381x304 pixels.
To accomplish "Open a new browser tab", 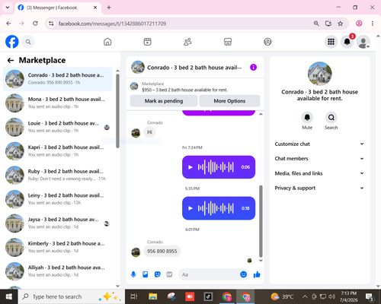I will tap(109, 8).
